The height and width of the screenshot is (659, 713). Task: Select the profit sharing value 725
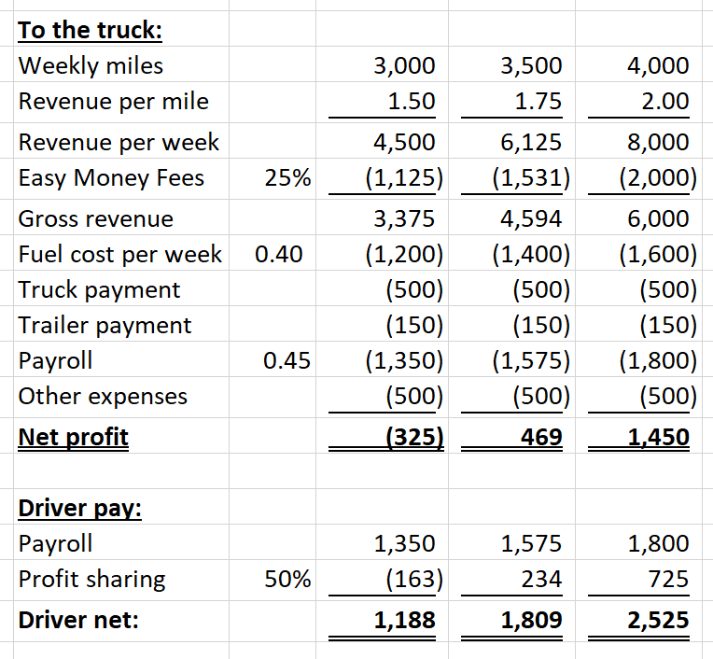click(x=668, y=579)
